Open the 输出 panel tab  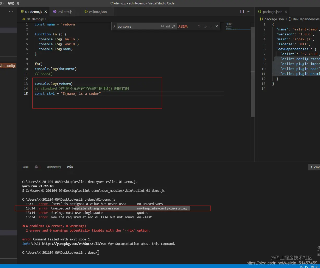[38, 167]
